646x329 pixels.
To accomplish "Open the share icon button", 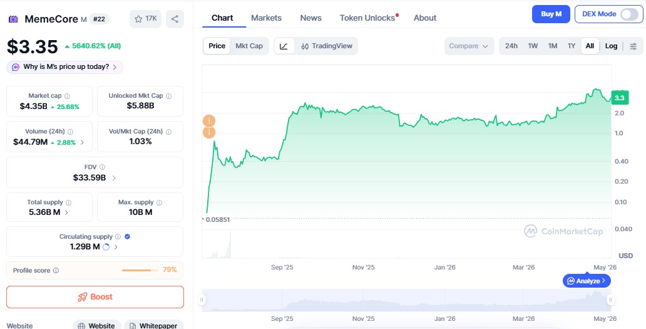I will click(175, 19).
